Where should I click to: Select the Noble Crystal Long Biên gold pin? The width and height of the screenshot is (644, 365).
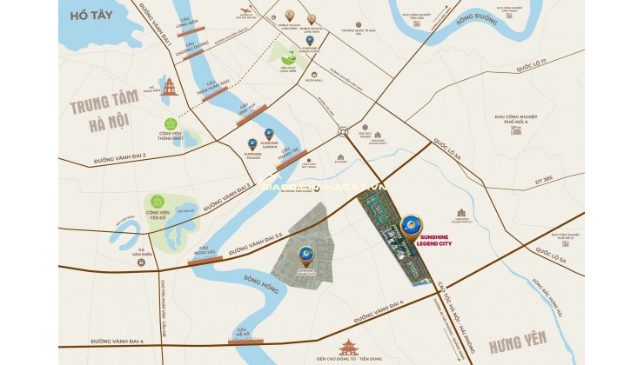click(312, 19)
